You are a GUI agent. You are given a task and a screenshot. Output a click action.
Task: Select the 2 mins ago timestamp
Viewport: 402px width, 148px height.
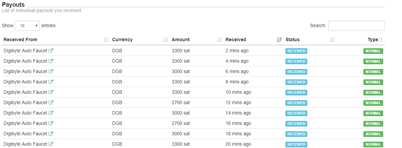coord(237,51)
